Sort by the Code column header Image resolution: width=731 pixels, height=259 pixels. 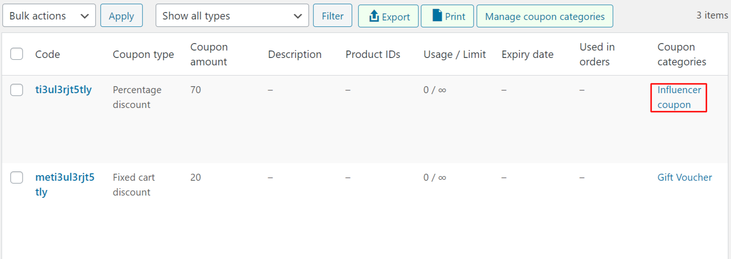[x=47, y=54]
